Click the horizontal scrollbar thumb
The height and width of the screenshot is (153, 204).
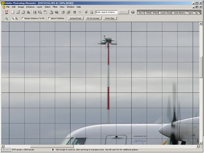point(52,146)
